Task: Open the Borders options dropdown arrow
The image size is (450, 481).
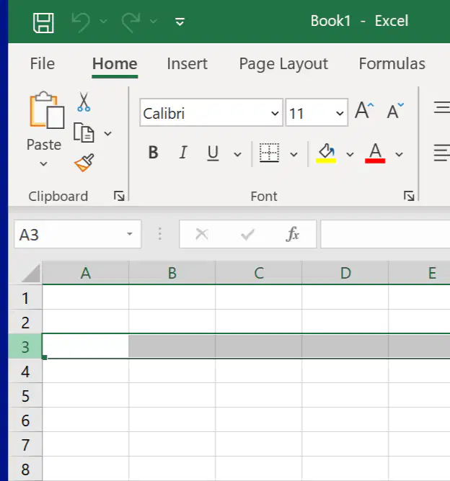Action: [294, 154]
